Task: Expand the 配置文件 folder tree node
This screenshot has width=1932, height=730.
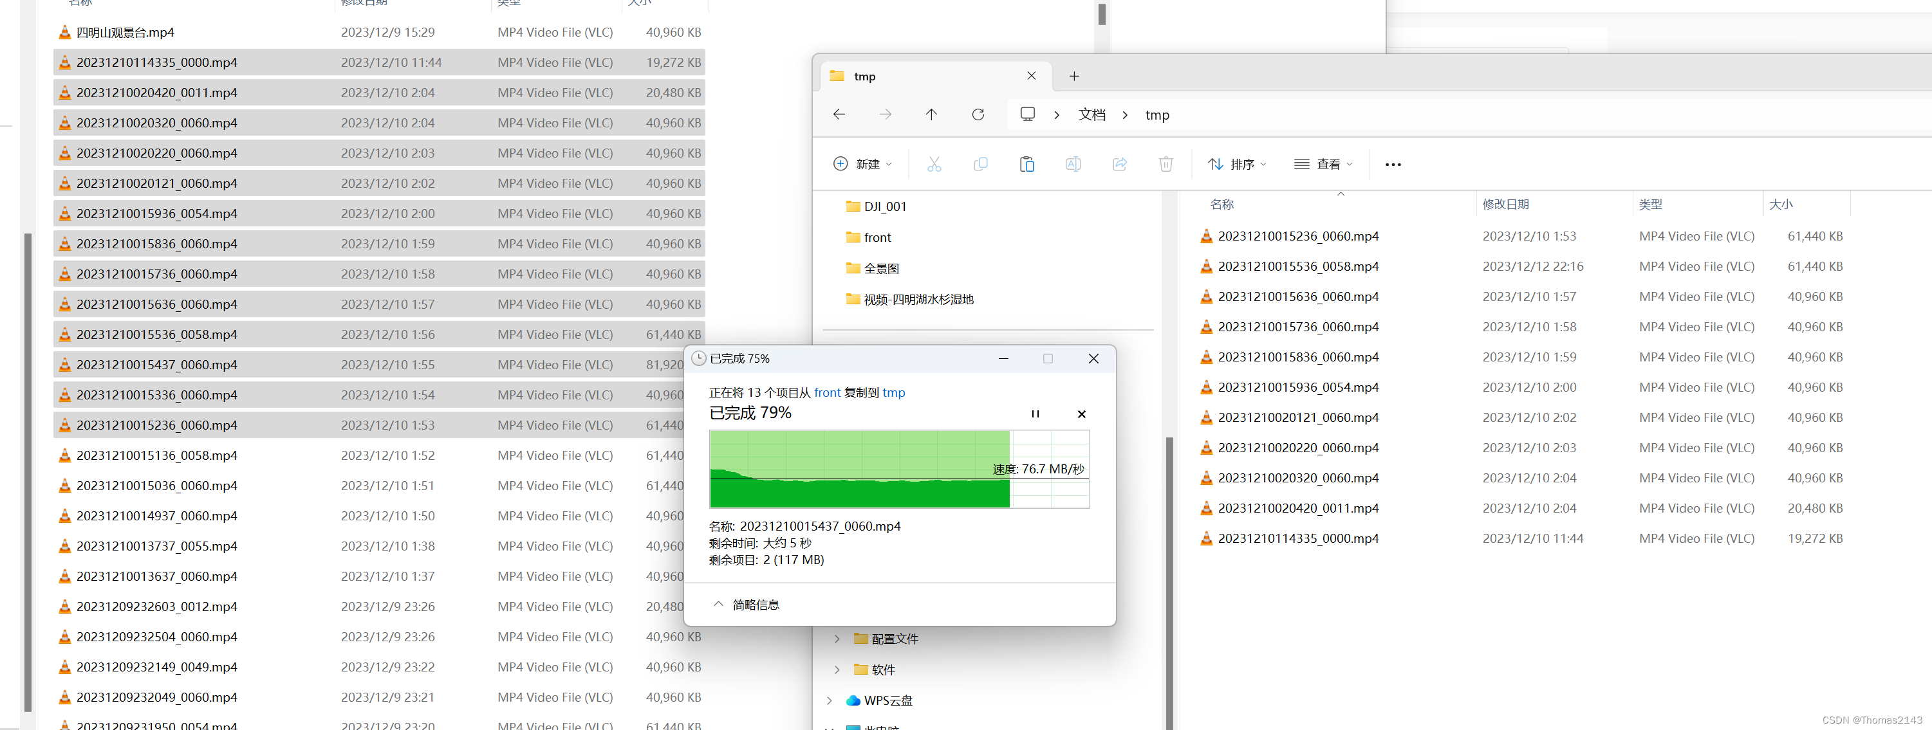Action: click(x=837, y=639)
